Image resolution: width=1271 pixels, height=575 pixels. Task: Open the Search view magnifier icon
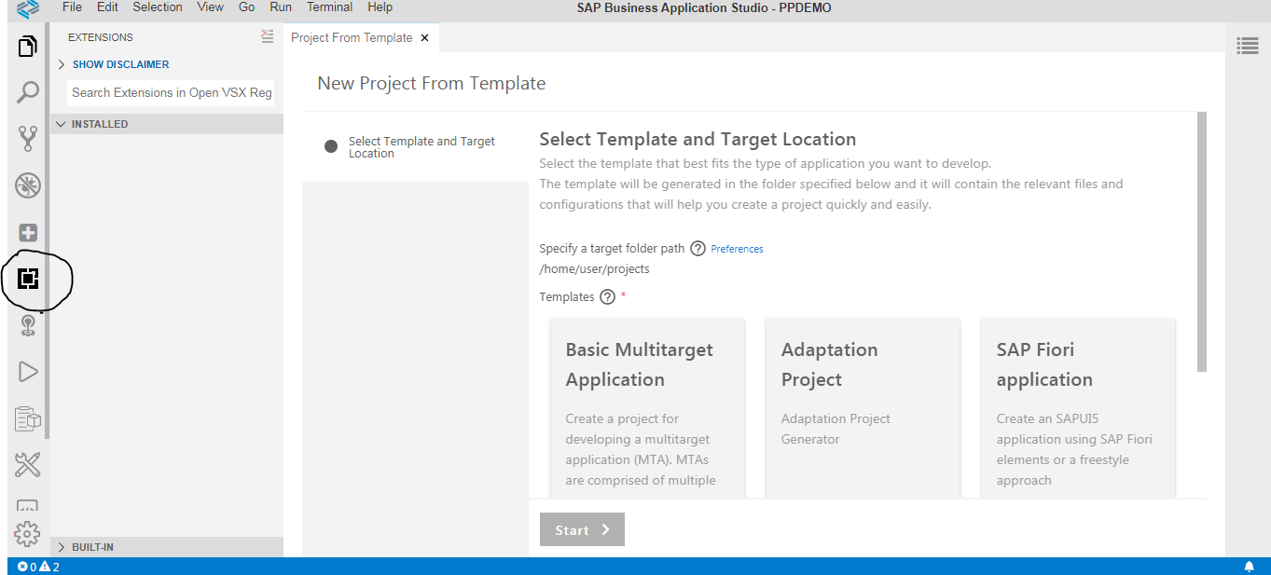pyautogui.click(x=28, y=92)
